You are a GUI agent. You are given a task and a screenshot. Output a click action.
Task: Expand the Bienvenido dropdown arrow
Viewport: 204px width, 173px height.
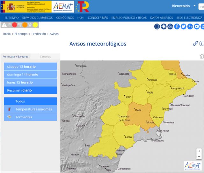[x=194, y=6]
